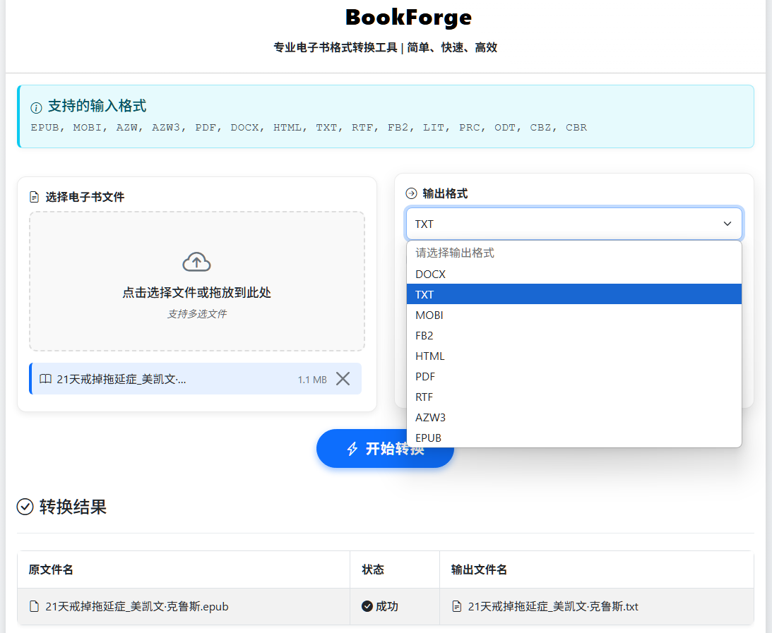Viewport: 772px width, 633px height.
Task: Click the info icon next to 支持的输入格式
Action: pos(36,108)
